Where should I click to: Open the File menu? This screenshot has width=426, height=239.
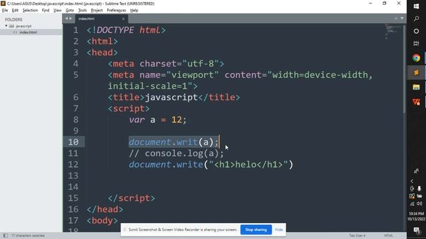pyautogui.click(x=5, y=11)
